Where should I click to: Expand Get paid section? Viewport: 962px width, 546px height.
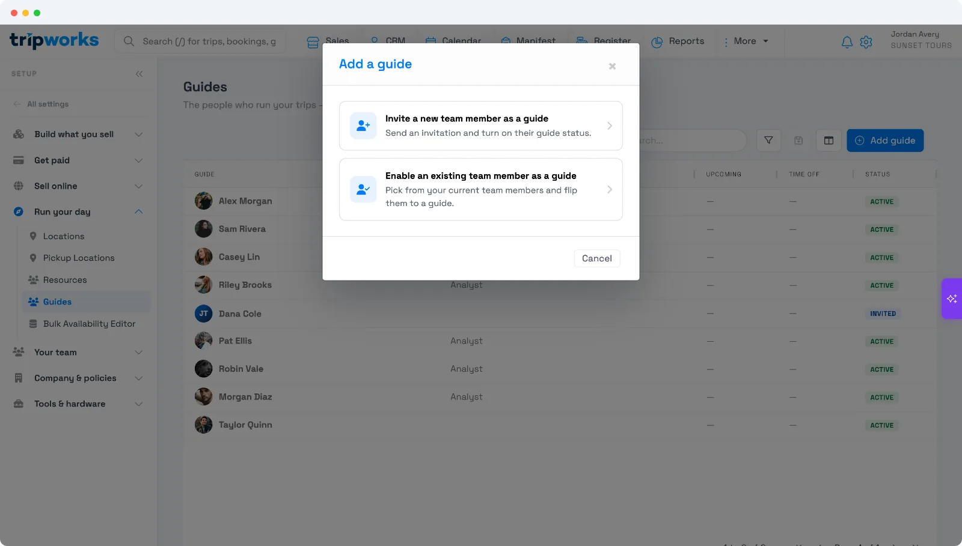(x=78, y=160)
